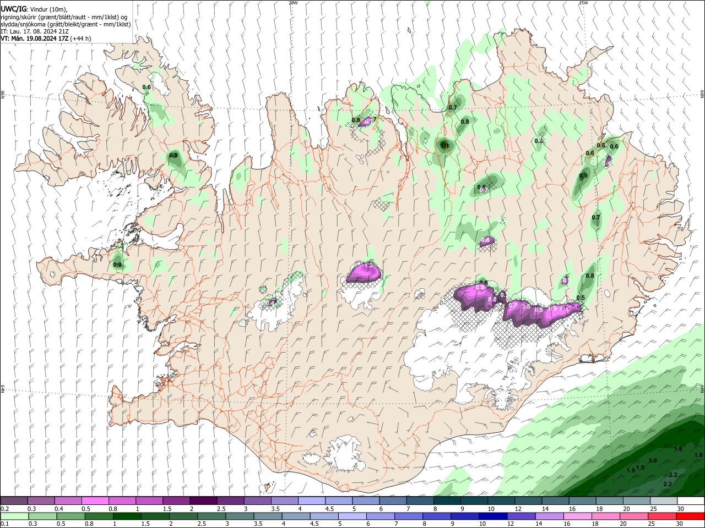Click the snow-scale swatch for 0.2–0.3
The image size is (705, 528).
pos(14,501)
